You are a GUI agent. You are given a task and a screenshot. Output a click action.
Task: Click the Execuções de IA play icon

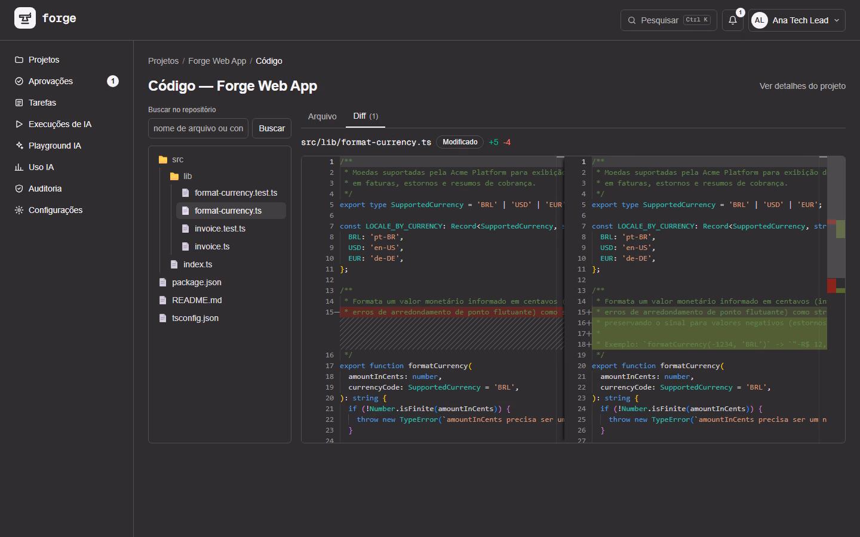19,124
